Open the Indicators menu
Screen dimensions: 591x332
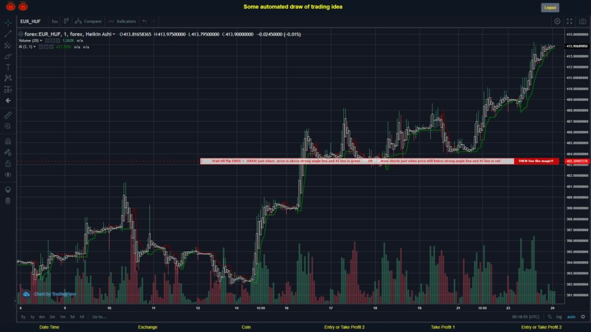[x=122, y=21]
